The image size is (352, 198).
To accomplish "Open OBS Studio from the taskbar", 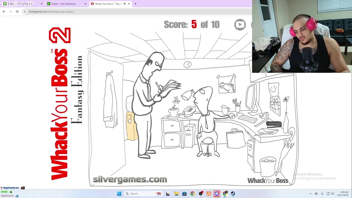I will point(201,194).
